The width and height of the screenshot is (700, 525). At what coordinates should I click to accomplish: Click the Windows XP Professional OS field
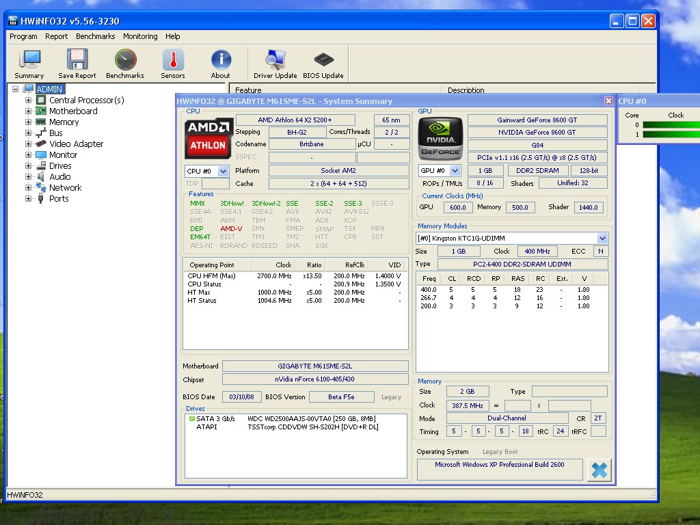click(x=500, y=469)
